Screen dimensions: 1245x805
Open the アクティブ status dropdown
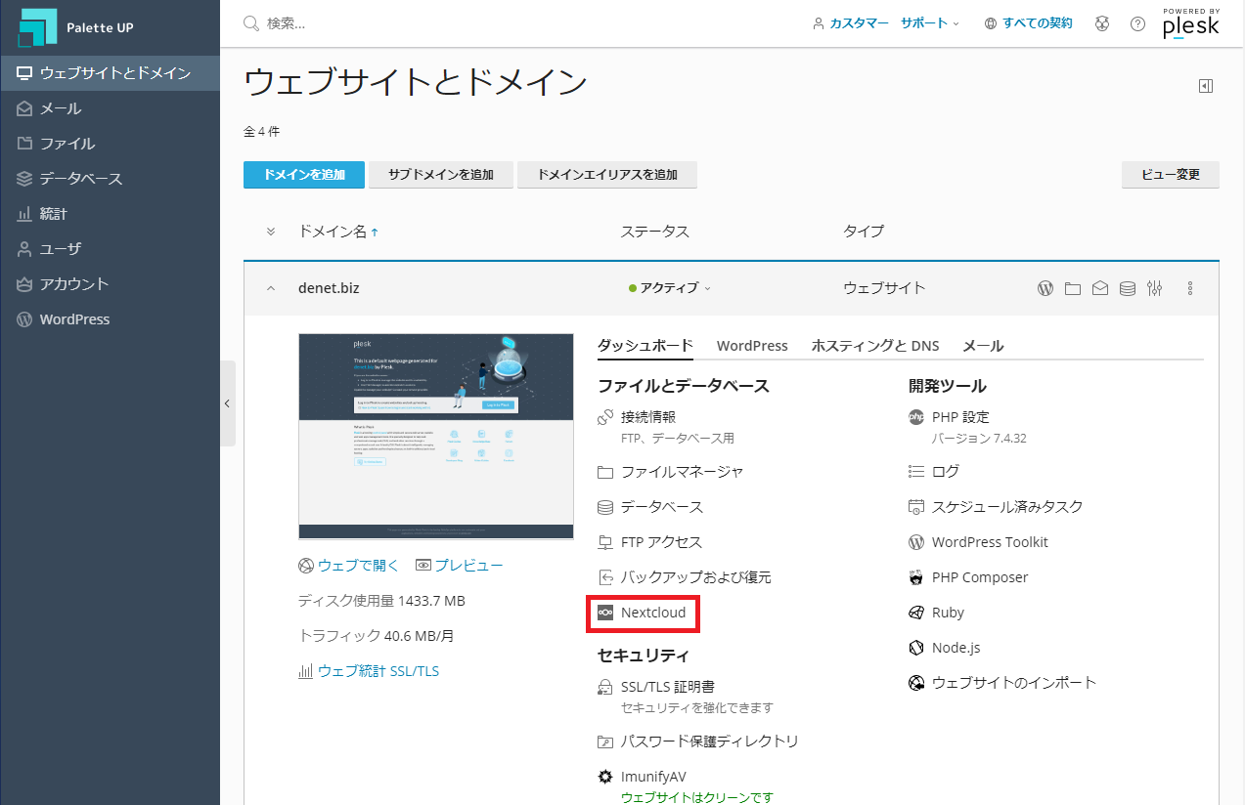[670, 288]
